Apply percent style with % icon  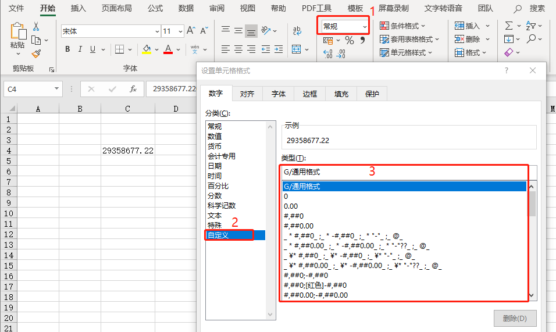pos(349,40)
